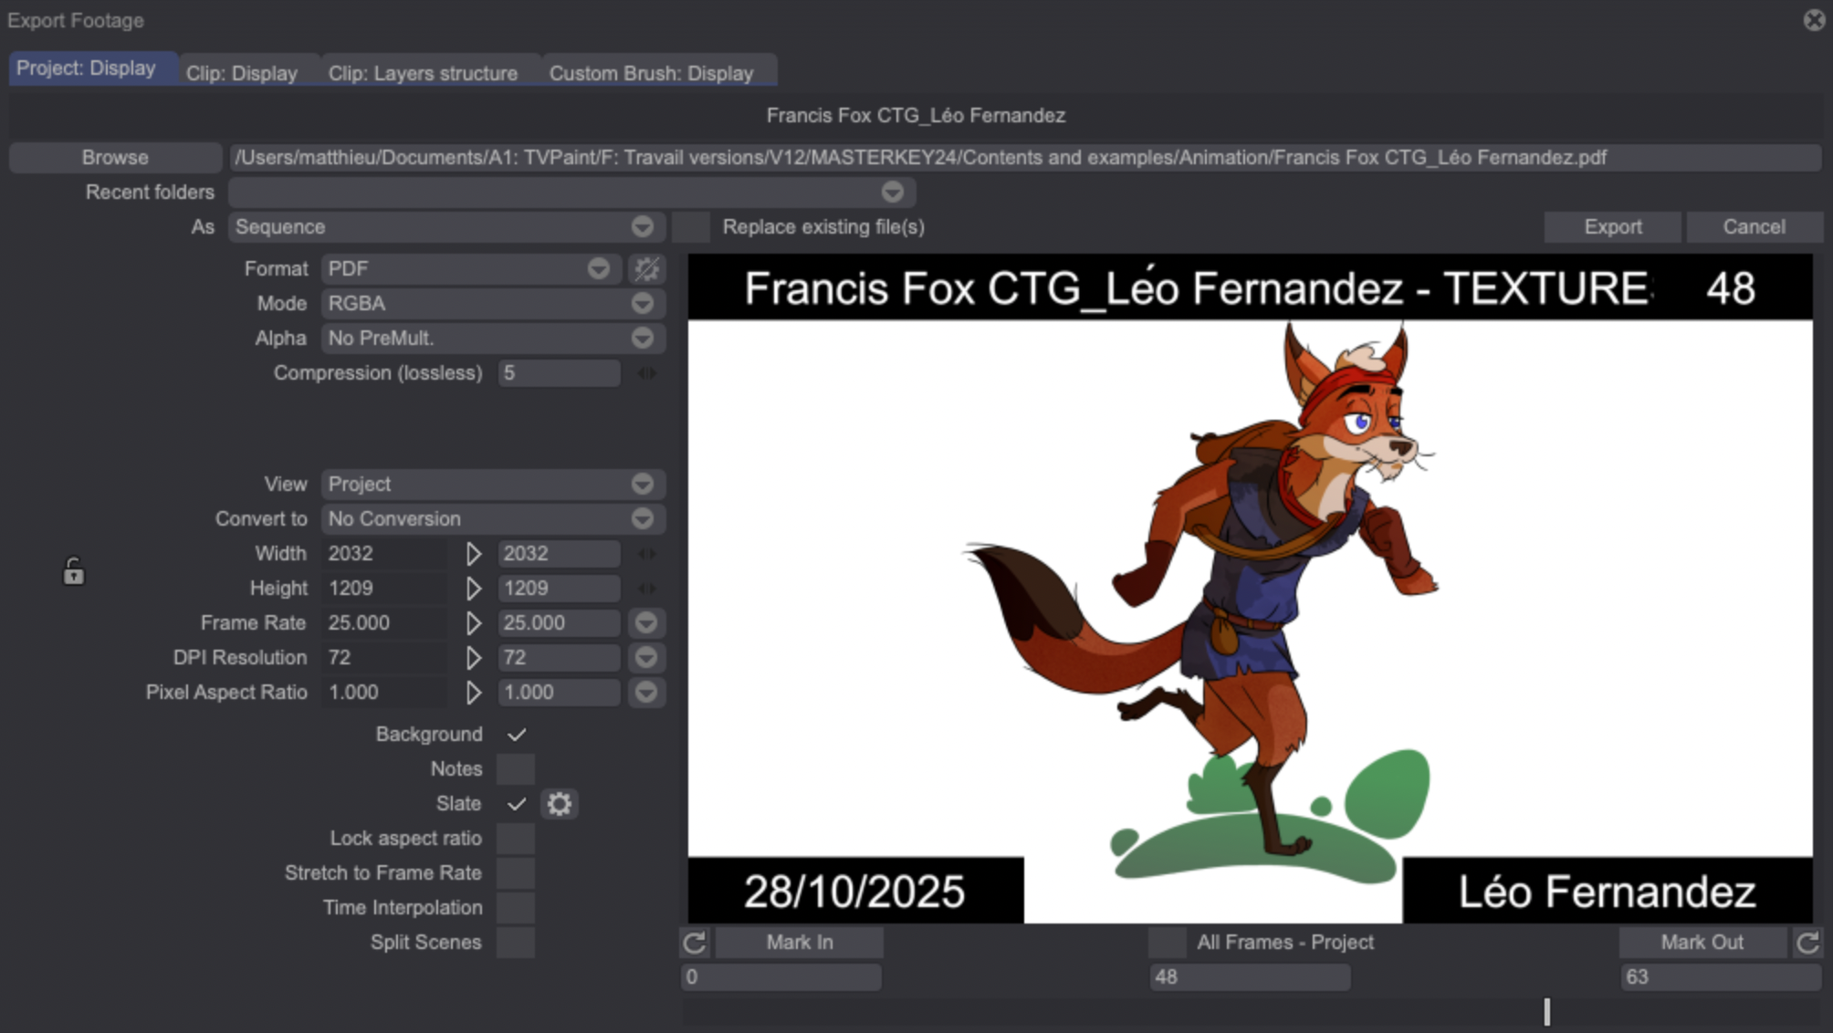
Task: Enable the Notes checkbox
Action: 516,769
